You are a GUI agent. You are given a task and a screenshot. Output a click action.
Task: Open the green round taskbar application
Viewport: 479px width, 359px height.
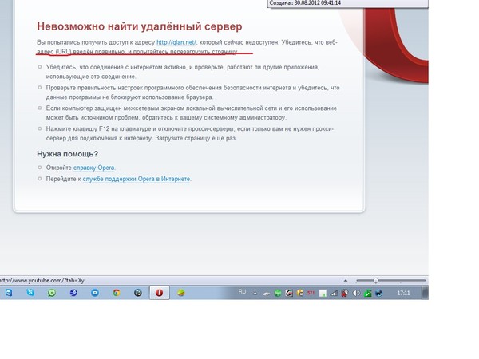tap(52, 293)
